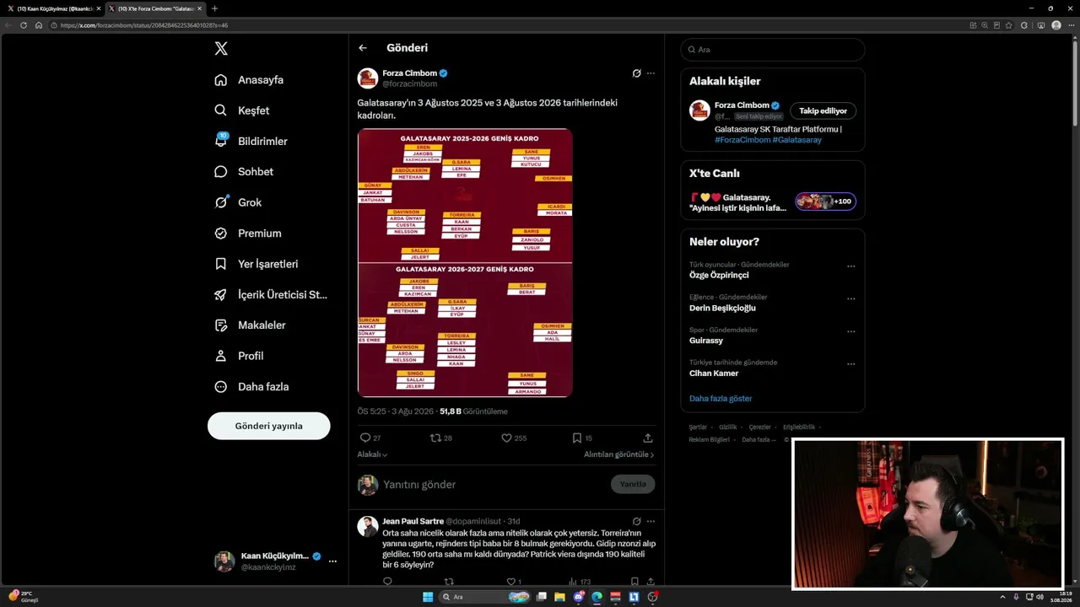Viewport: 1080px width, 607px height.
Task: Click the Windows taskbar Ara search box
Action: (x=486, y=597)
